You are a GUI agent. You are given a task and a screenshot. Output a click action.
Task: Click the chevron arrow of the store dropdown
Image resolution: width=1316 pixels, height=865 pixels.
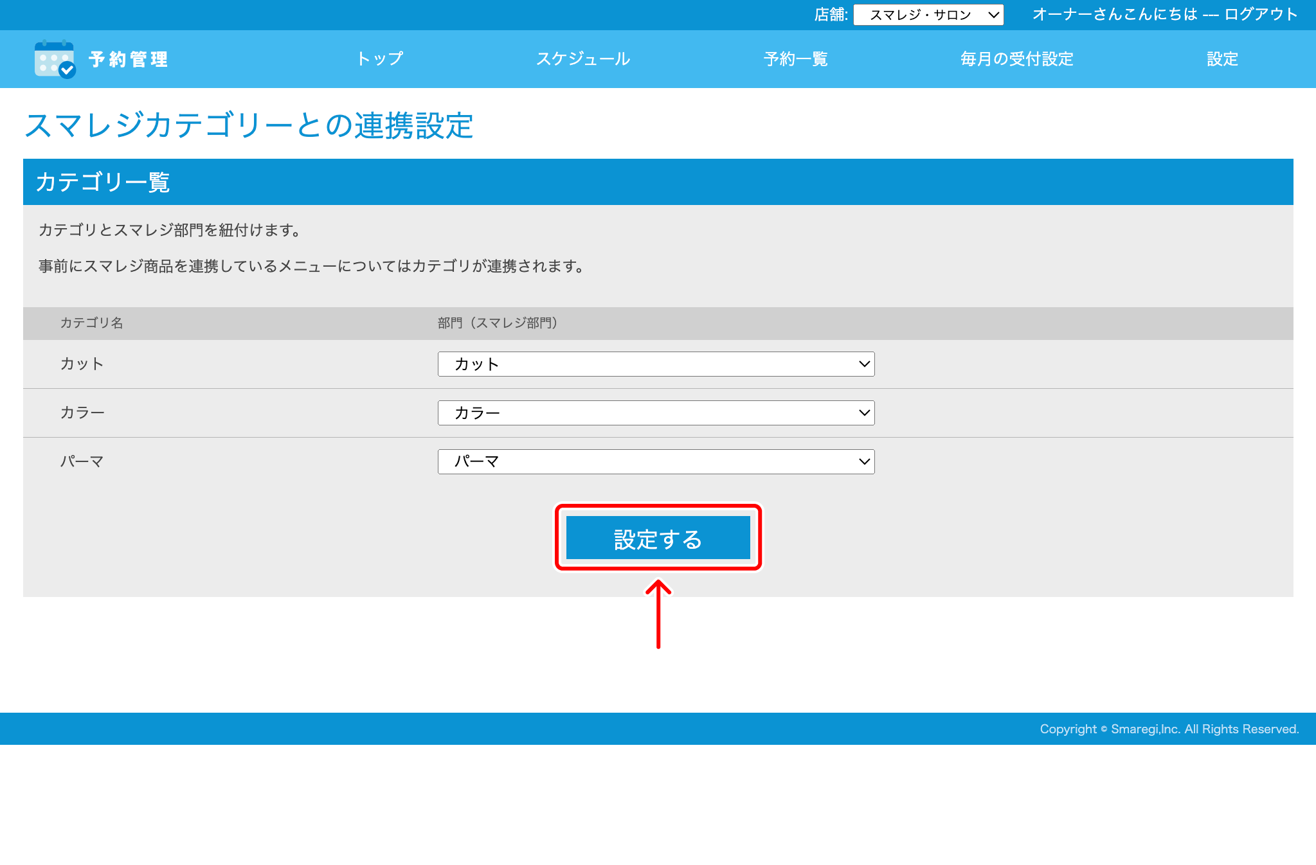click(x=993, y=15)
